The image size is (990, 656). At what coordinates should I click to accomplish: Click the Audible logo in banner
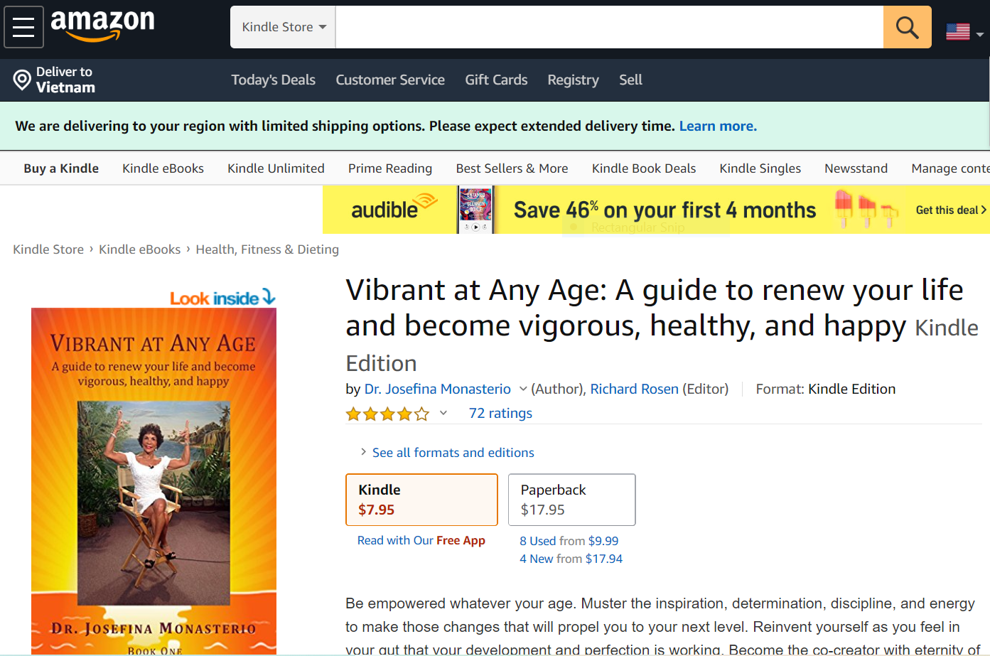[x=394, y=208]
